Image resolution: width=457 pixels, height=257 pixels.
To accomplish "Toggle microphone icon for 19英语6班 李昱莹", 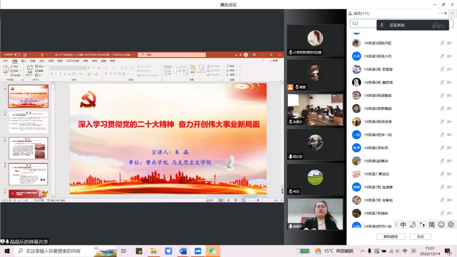I will 442,69.
